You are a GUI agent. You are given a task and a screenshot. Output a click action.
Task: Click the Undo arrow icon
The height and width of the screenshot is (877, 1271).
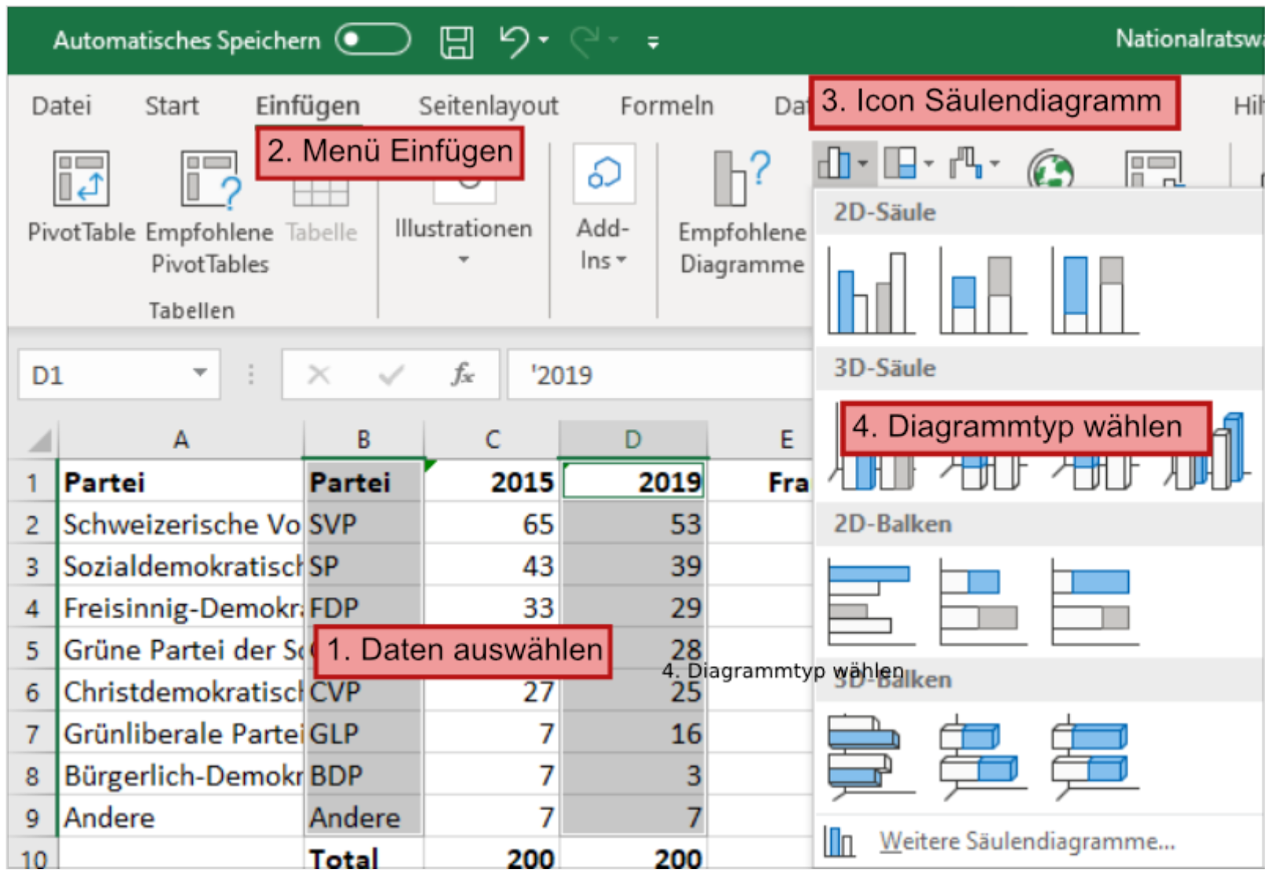point(515,41)
